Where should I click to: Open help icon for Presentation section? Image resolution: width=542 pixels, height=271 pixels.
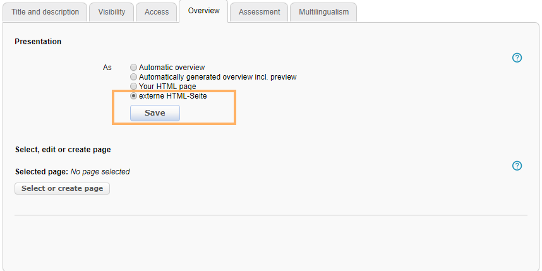coord(517,58)
